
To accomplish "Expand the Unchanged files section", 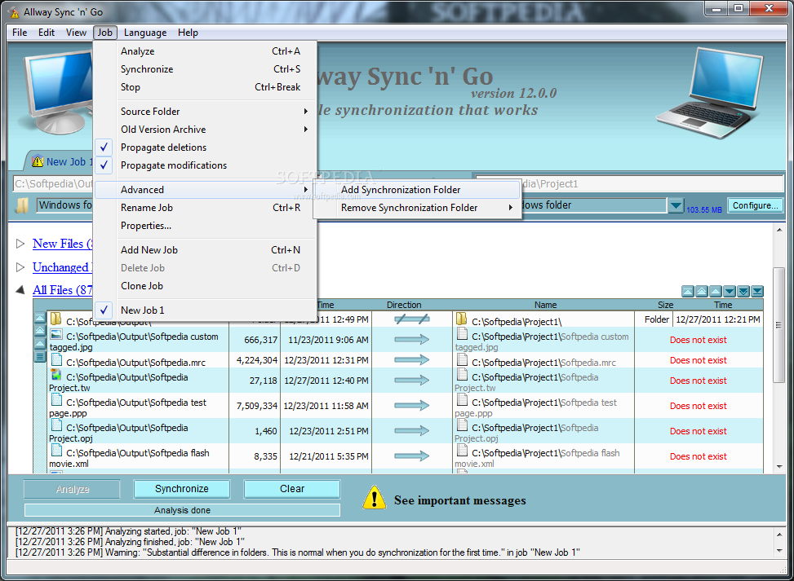I will click(x=20, y=267).
